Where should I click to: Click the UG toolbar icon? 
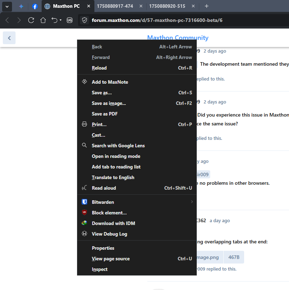70,20
